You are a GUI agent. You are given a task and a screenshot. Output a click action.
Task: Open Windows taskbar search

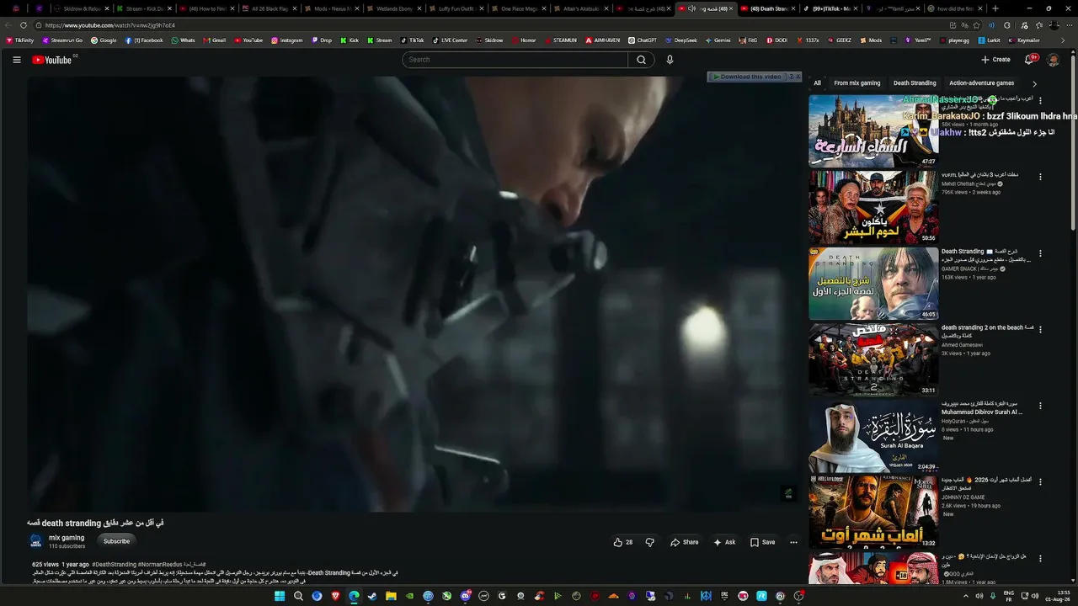pos(298,596)
